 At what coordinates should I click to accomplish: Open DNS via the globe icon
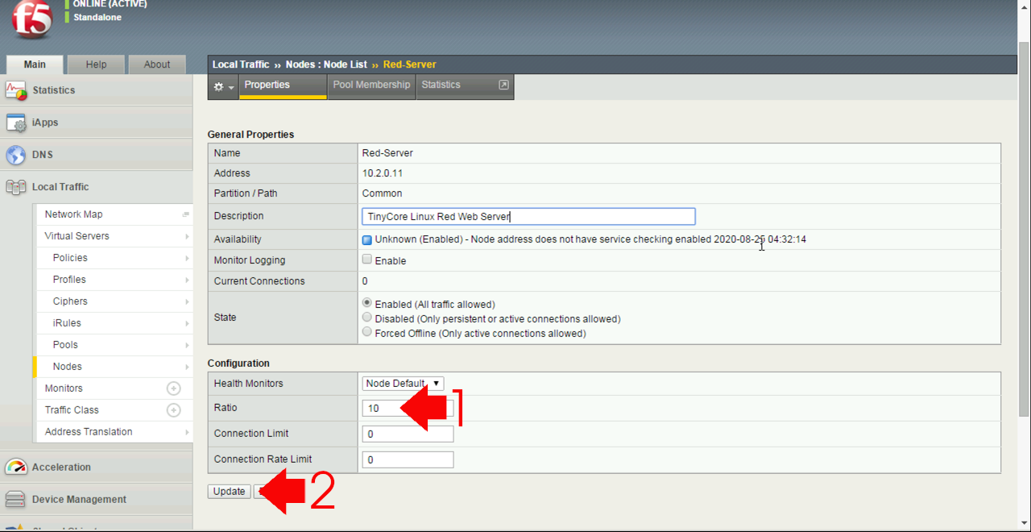(16, 154)
